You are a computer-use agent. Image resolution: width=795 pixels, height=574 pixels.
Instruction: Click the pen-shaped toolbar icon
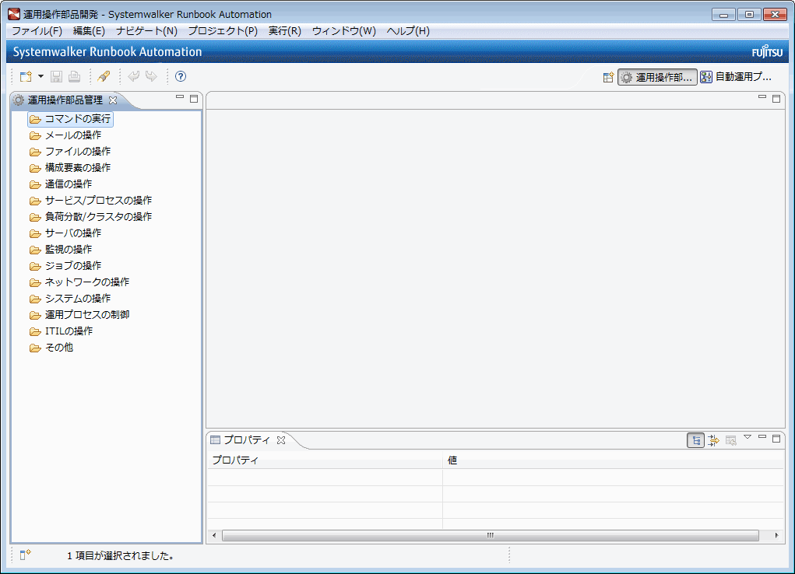pos(104,76)
